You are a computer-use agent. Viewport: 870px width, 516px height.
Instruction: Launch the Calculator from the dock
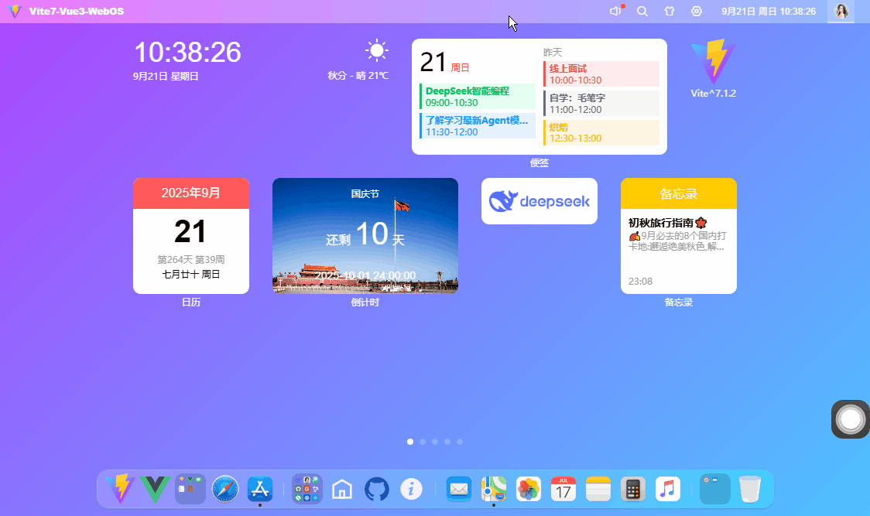632,489
